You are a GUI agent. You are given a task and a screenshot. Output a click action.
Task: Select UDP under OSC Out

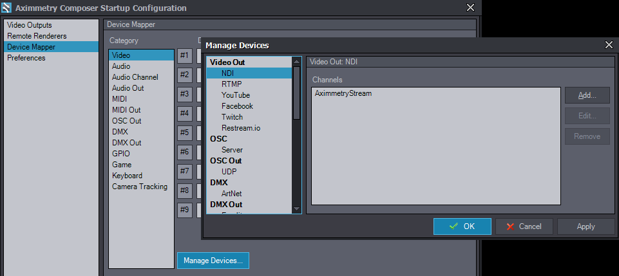249,172
